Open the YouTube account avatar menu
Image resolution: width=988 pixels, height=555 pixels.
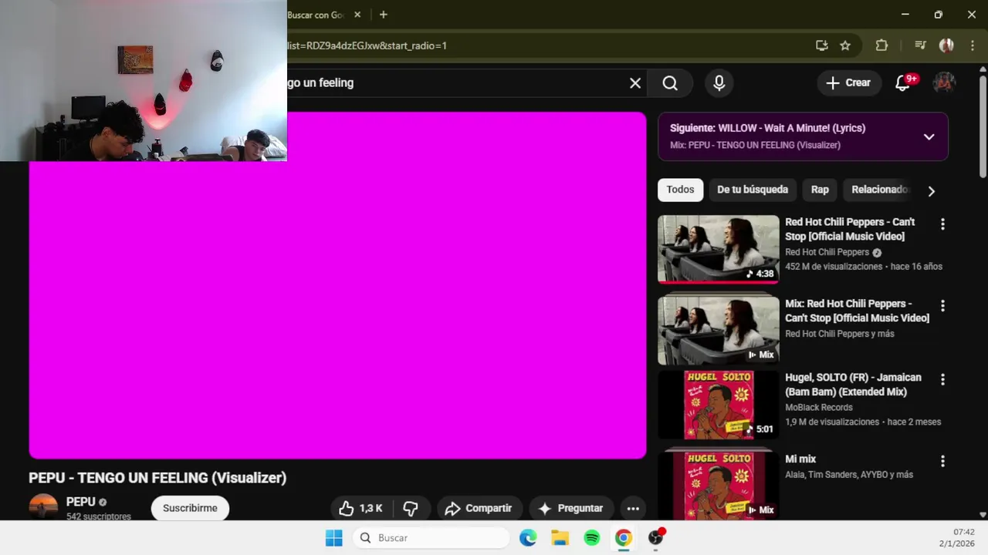click(x=945, y=83)
